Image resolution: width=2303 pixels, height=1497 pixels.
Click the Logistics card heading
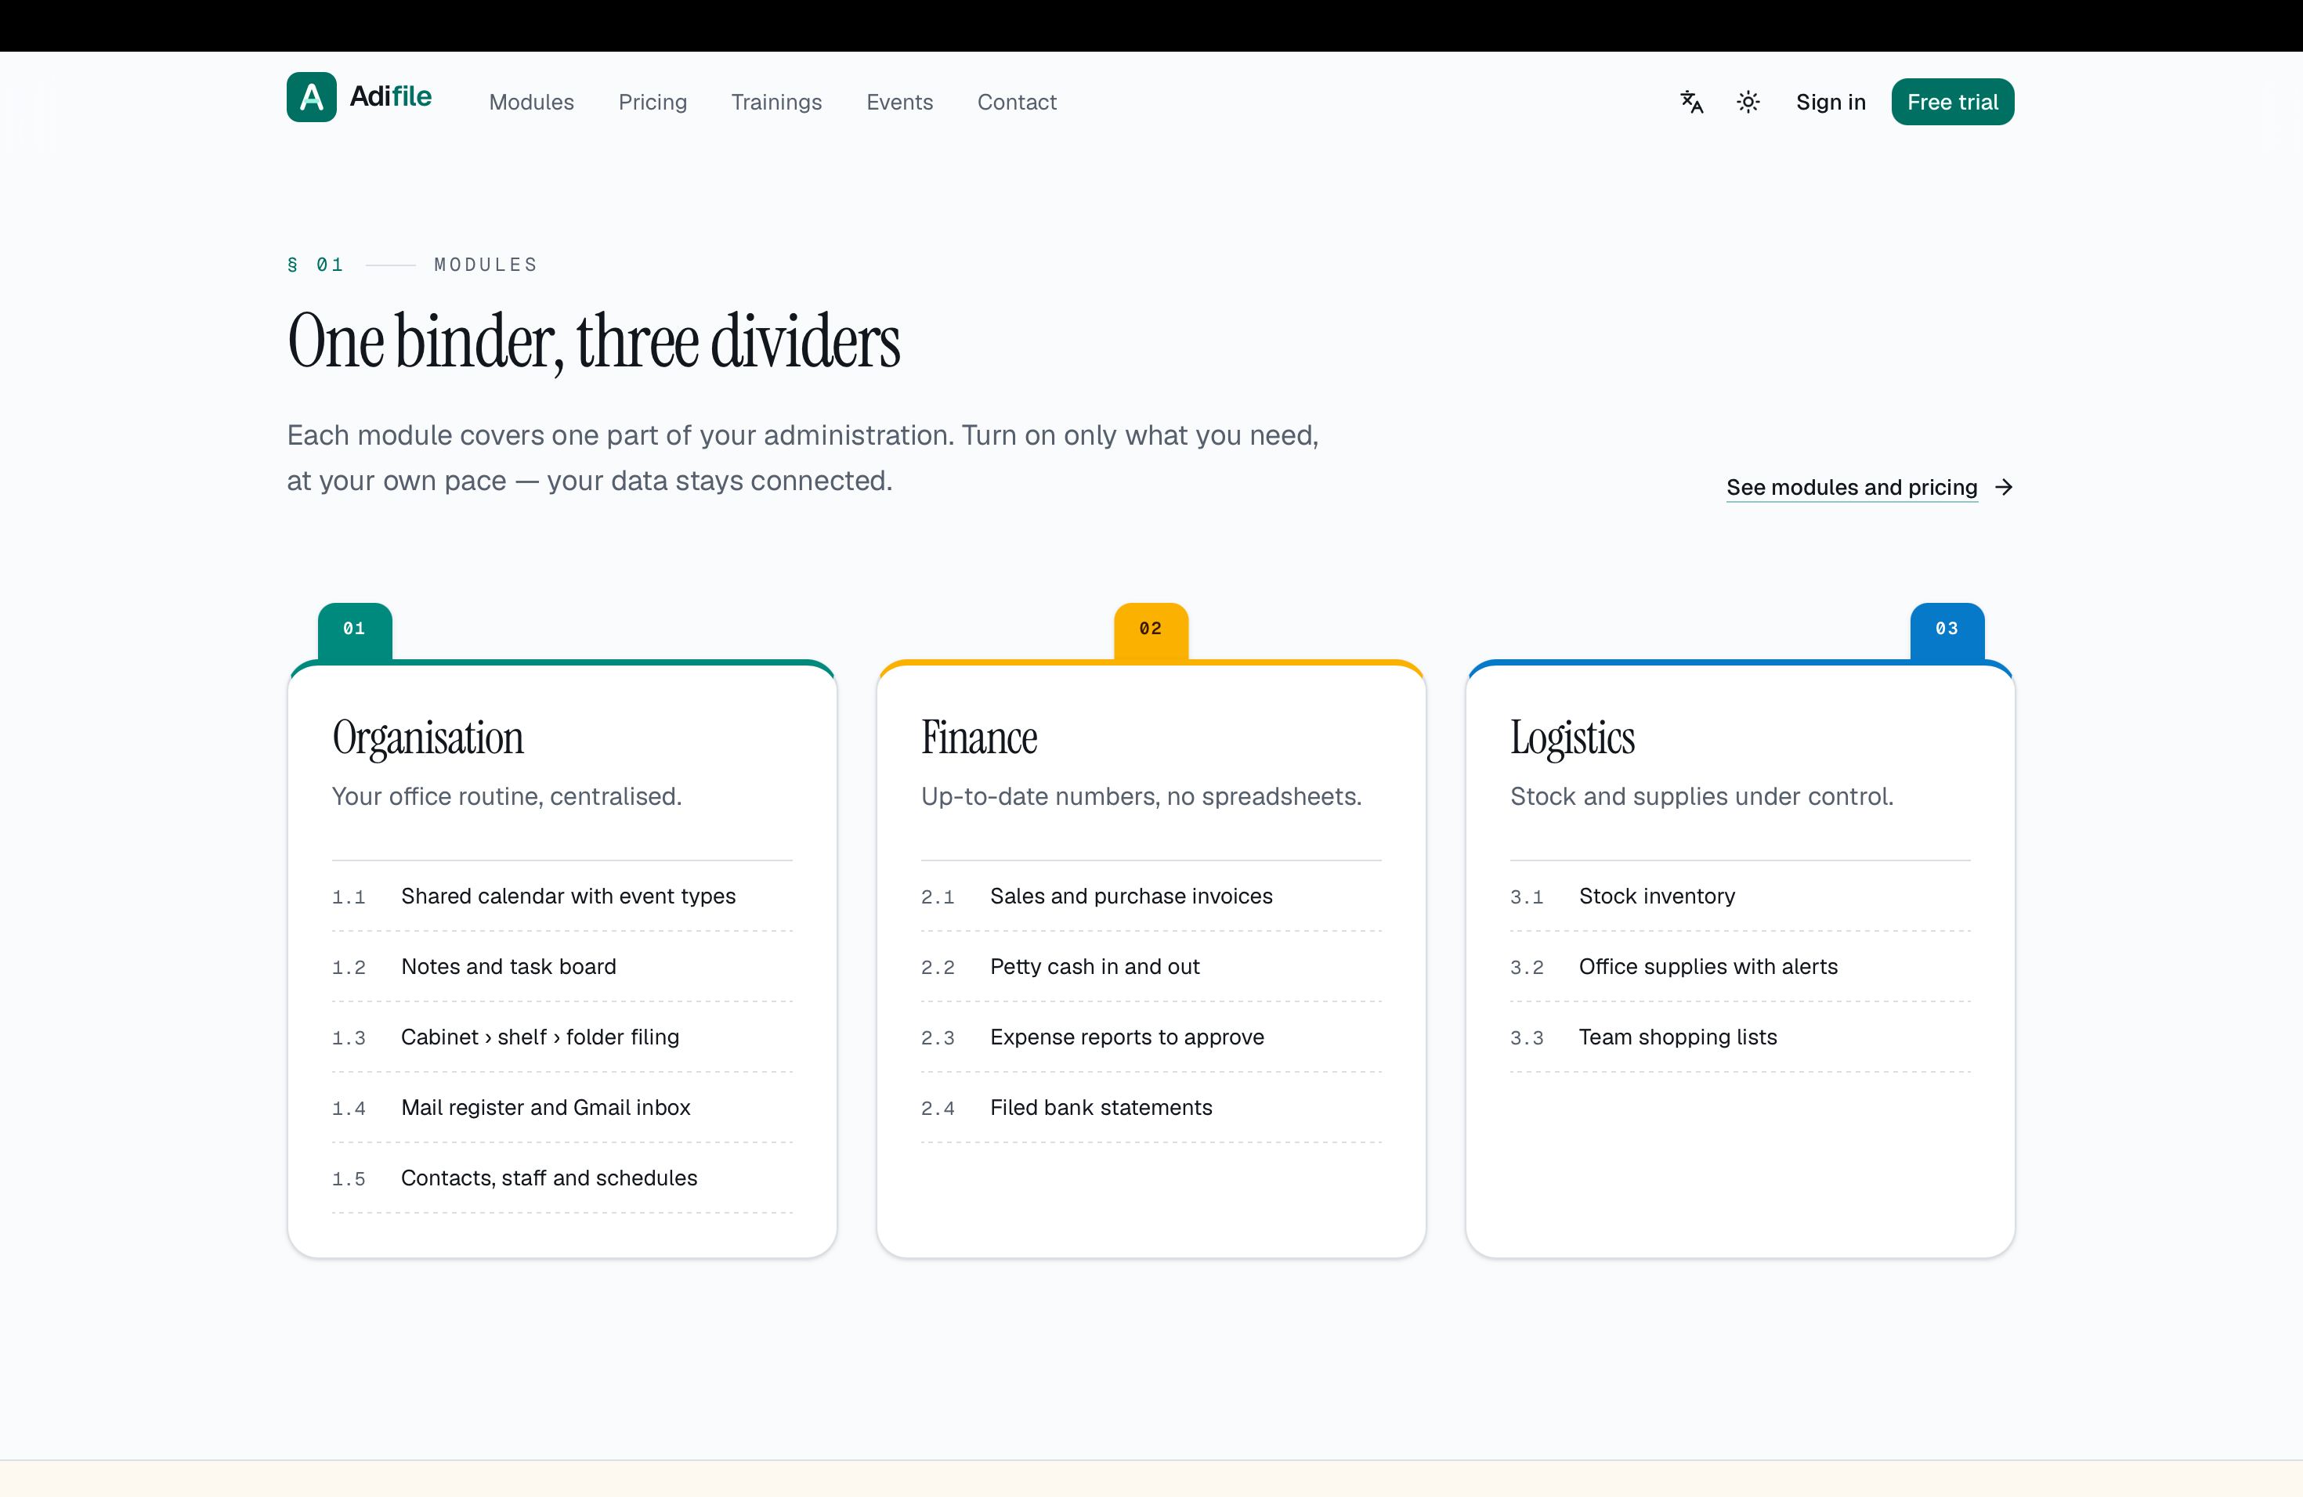[1572, 739]
